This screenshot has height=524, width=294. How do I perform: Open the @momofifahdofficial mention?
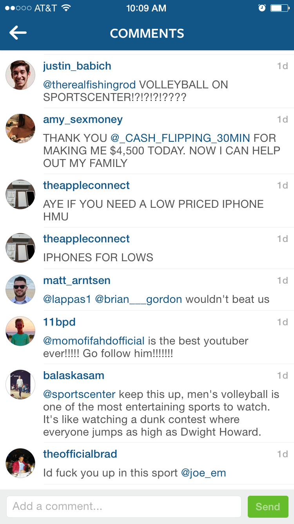[94, 341]
